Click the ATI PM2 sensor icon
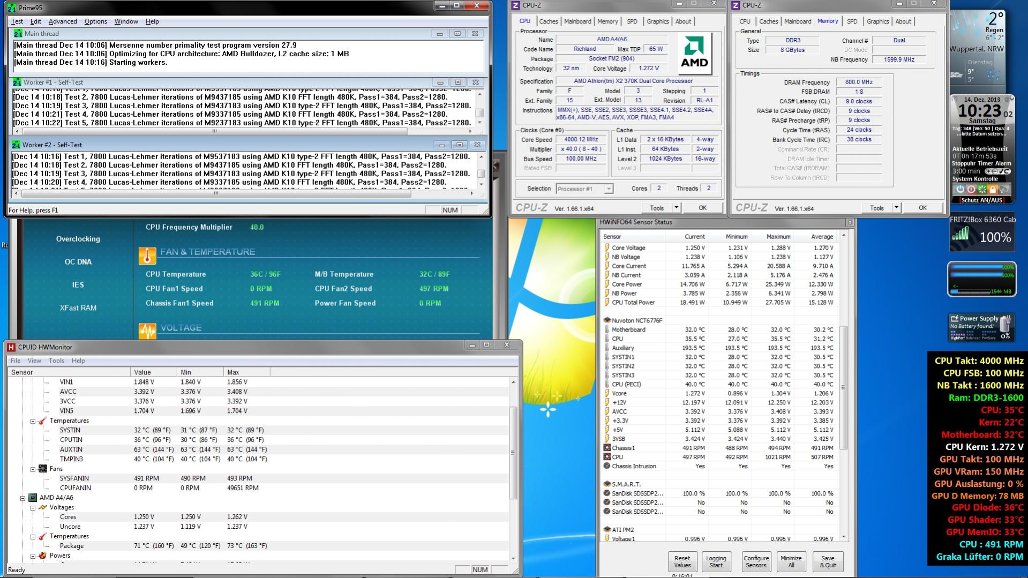This screenshot has width=1028, height=578. coord(607,530)
